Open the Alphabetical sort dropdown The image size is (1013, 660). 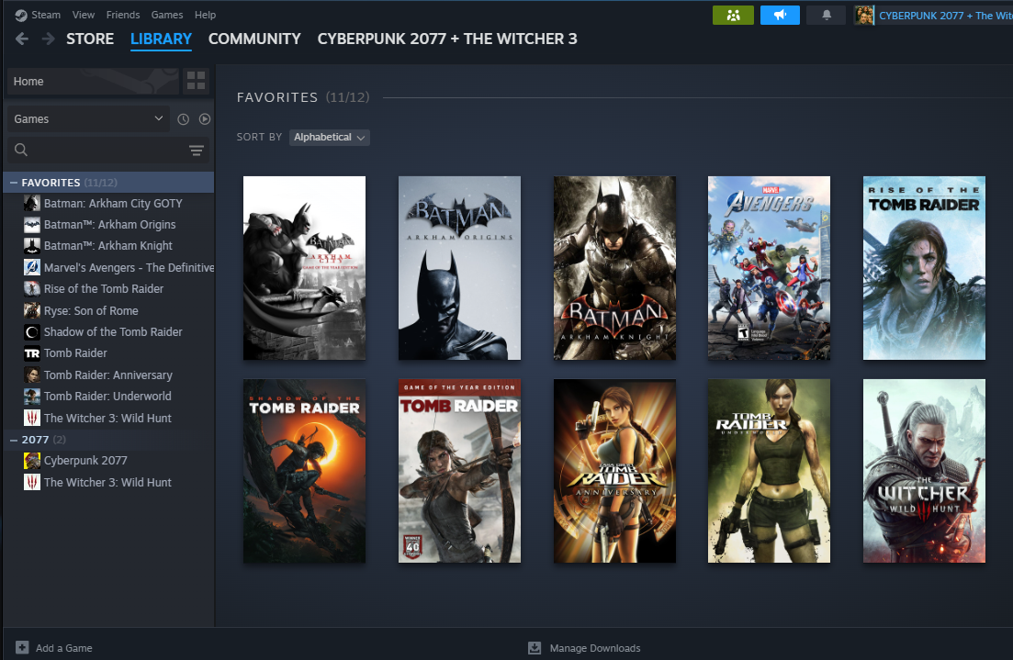tap(330, 138)
